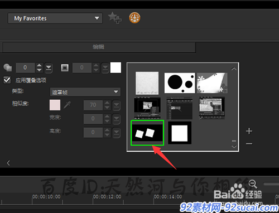Open the 遮罩帧 type dropdown

(85, 92)
